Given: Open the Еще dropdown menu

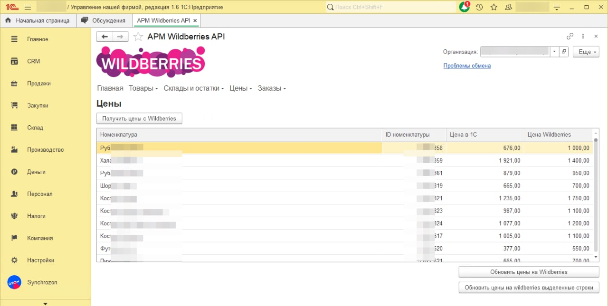Looking at the screenshot, I should [586, 52].
